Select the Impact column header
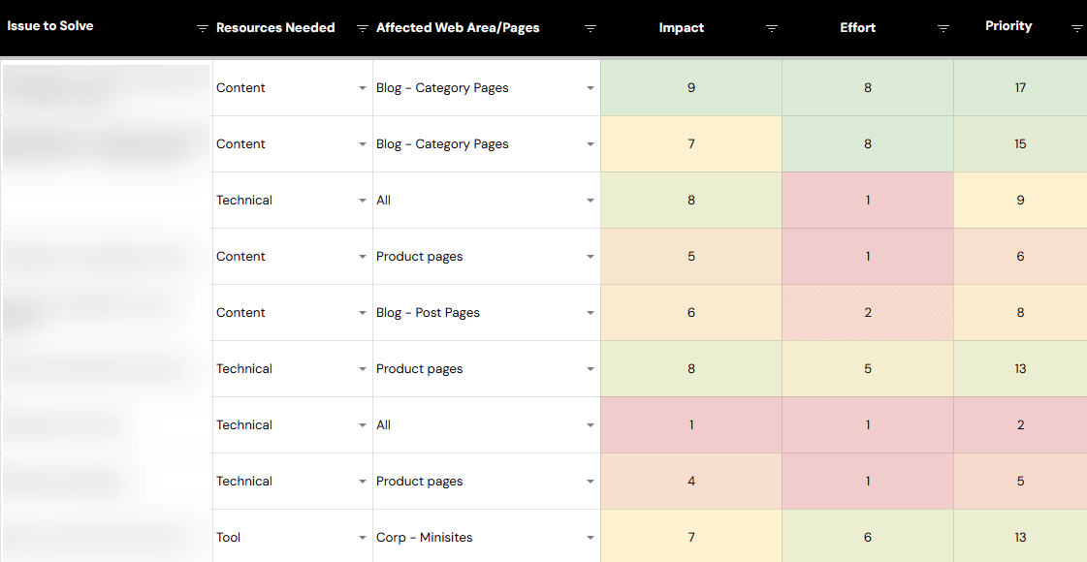The width and height of the screenshot is (1087, 562). click(x=681, y=27)
